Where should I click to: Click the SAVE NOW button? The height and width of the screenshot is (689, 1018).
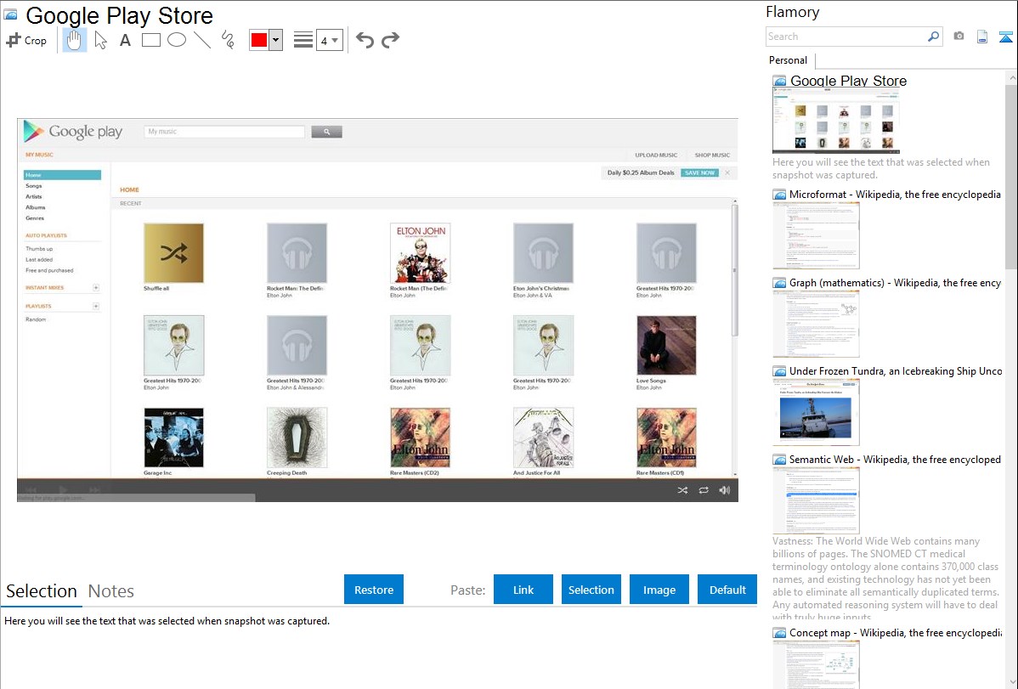[700, 172]
